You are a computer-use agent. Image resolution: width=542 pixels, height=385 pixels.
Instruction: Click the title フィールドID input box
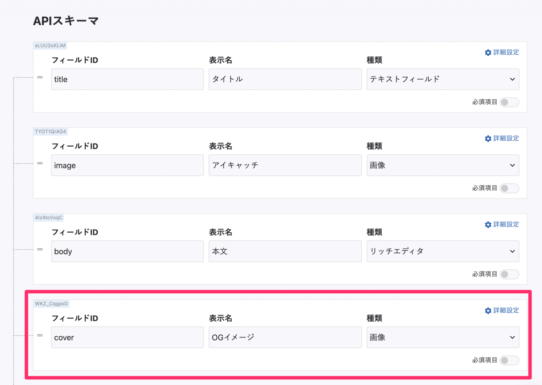tap(127, 79)
